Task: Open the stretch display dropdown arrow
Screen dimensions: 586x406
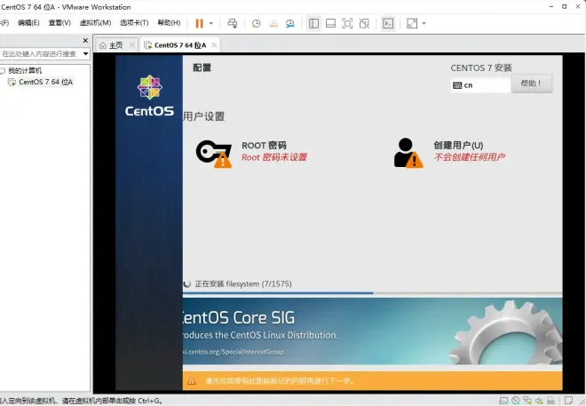Action: pyautogui.click(x=424, y=24)
